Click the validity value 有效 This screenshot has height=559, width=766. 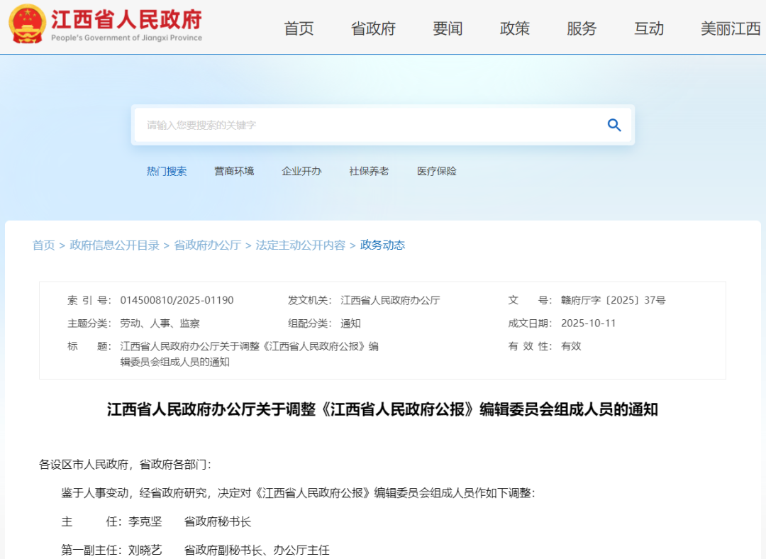pyautogui.click(x=571, y=346)
